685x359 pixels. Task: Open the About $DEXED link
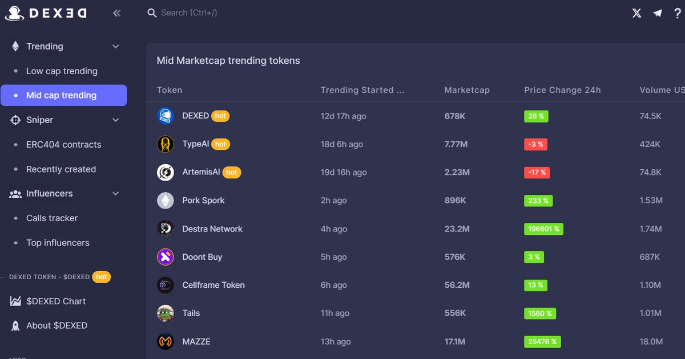57,326
